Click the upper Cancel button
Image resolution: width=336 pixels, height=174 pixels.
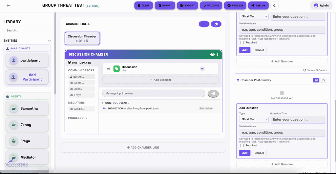tap(259, 50)
